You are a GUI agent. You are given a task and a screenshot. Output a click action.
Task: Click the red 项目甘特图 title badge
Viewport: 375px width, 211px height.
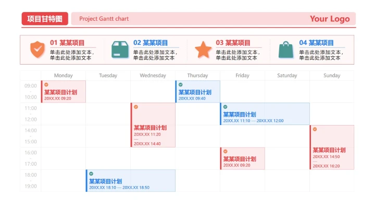pyautogui.click(x=45, y=19)
